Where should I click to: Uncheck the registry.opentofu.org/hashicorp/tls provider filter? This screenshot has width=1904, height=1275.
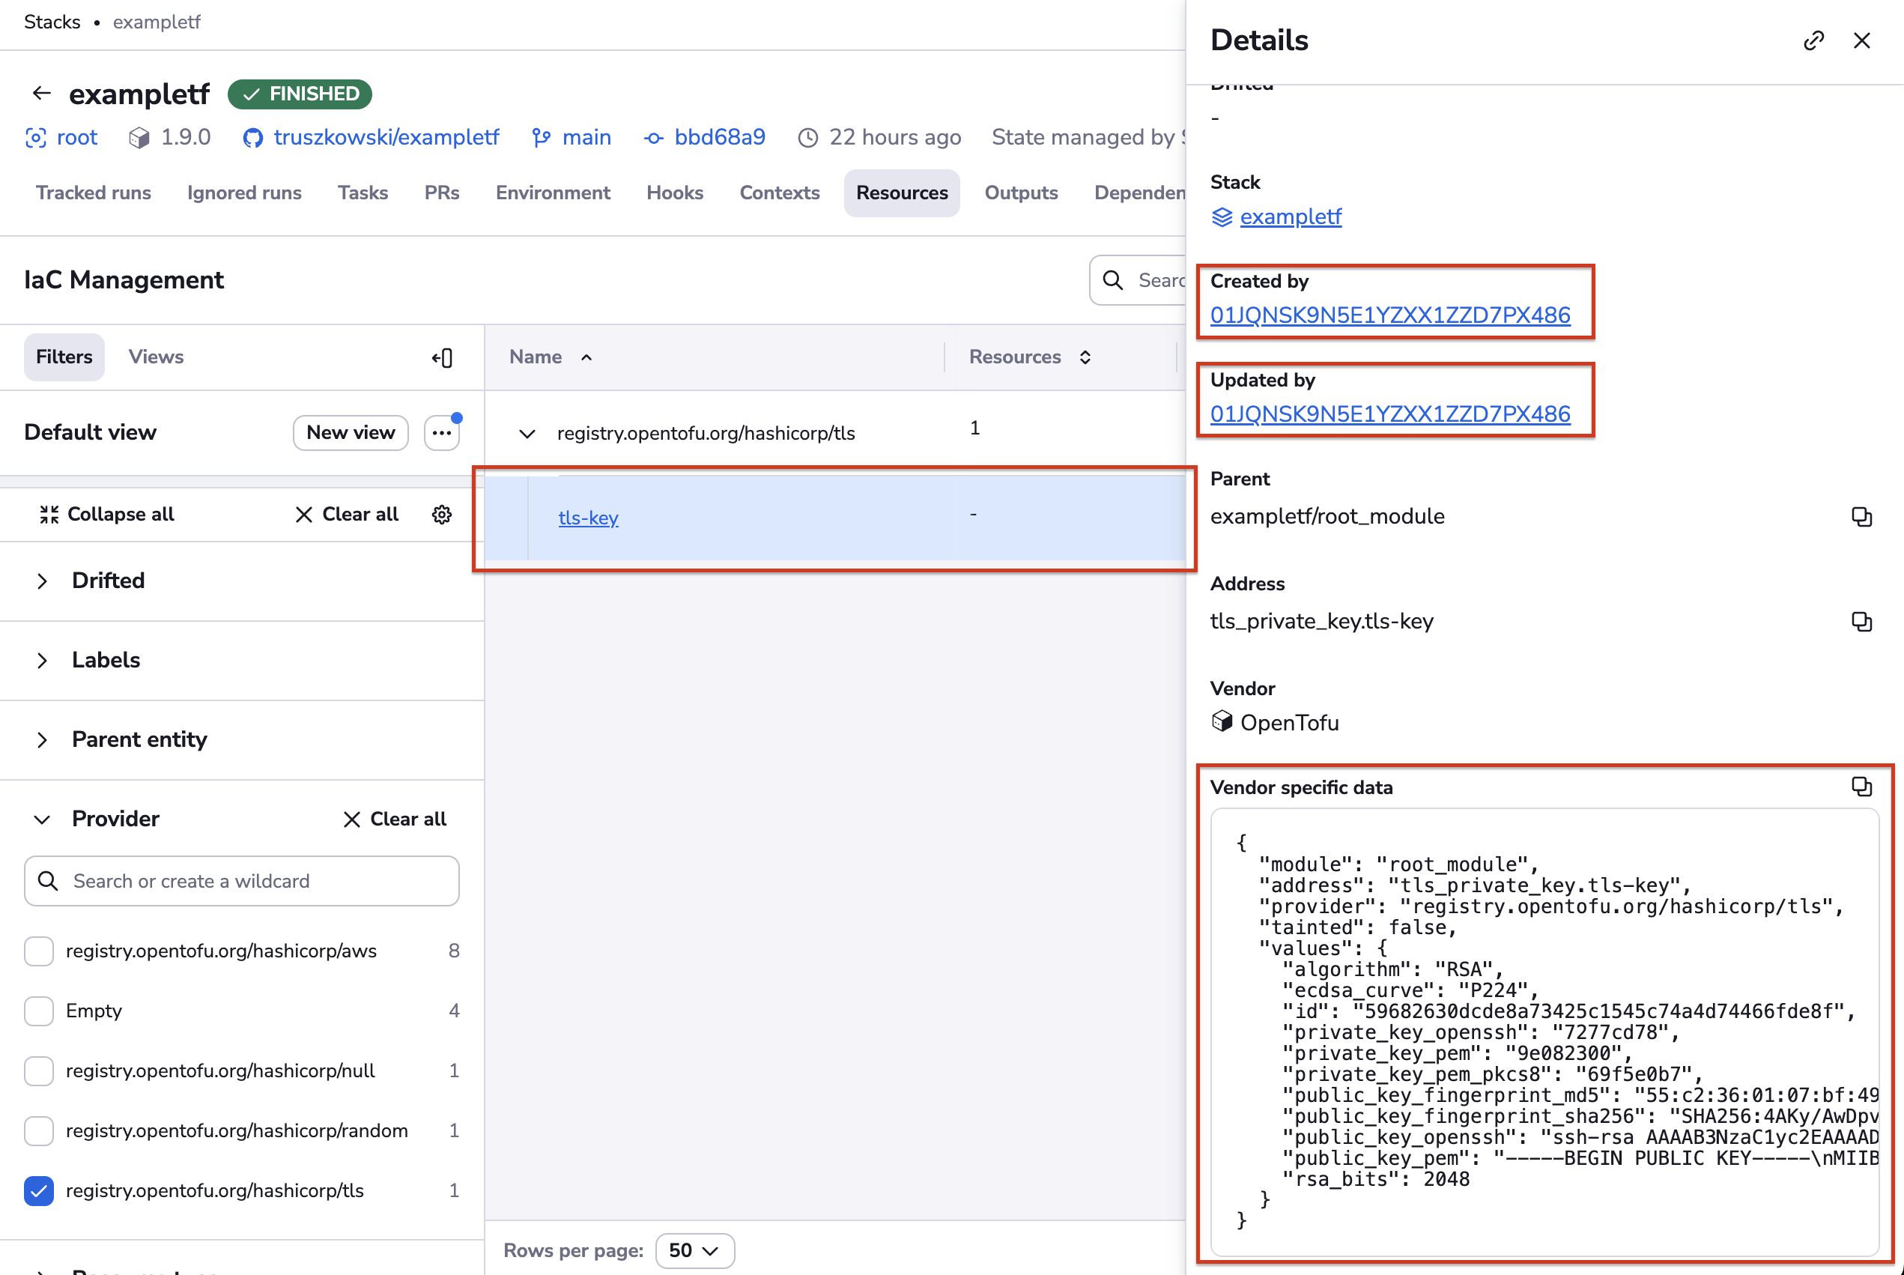[x=39, y=1190]
